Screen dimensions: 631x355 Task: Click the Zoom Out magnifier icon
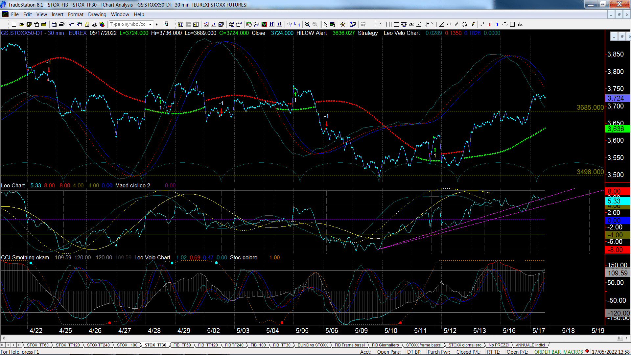315,24
